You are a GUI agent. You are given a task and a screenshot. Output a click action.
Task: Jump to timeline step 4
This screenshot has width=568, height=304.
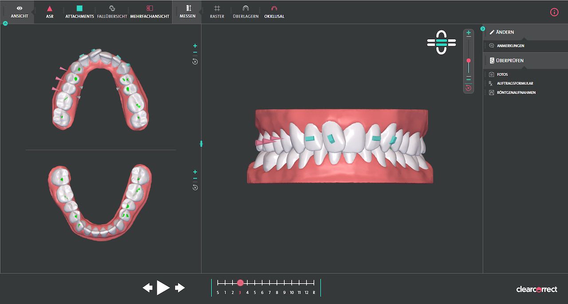(x=247, y=292)
